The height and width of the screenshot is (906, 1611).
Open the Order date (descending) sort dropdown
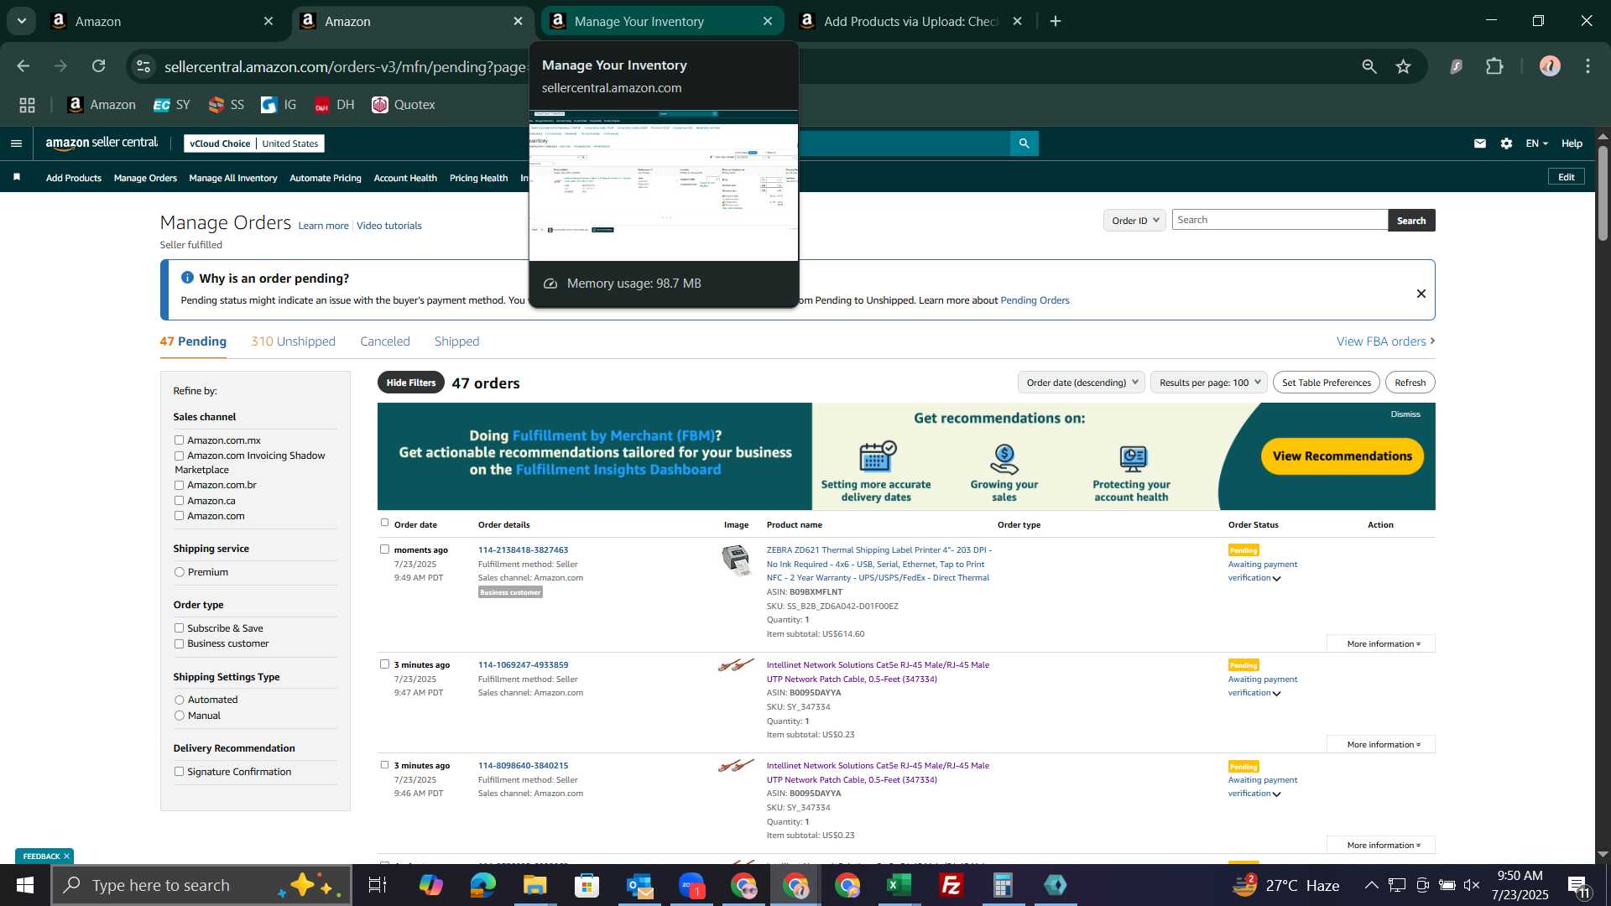pyautogui.click(x=1082, y=383)
